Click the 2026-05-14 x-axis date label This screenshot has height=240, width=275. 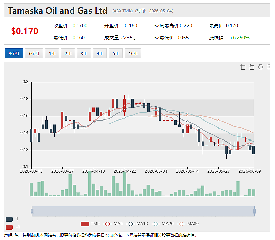[x=187, y=171]
